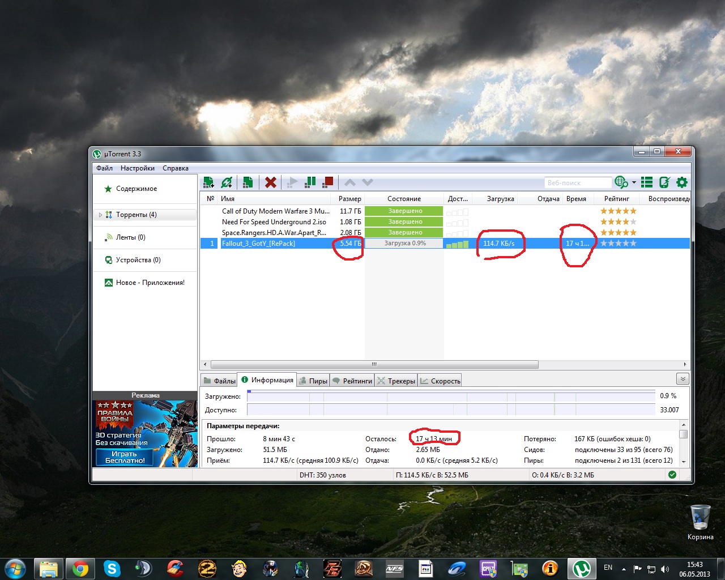The width and height of the screenshot is (725, 580).
Task: Click the Add Torrent toolbar icon
Action: (208, 182)
